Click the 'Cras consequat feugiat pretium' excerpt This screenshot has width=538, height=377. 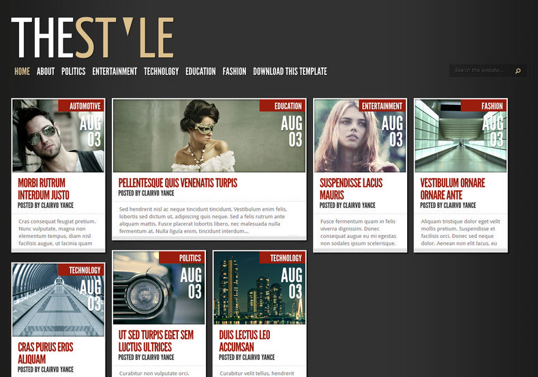(x=57, y=232)
